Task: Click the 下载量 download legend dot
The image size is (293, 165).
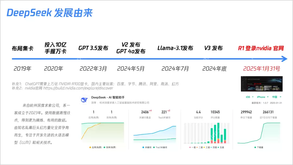Action: point(255,147)
